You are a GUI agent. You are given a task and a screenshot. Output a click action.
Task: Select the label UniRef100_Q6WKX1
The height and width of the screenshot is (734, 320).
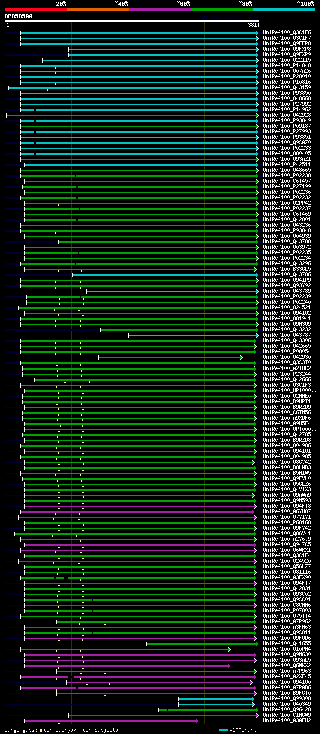click(x=287, y=550)
